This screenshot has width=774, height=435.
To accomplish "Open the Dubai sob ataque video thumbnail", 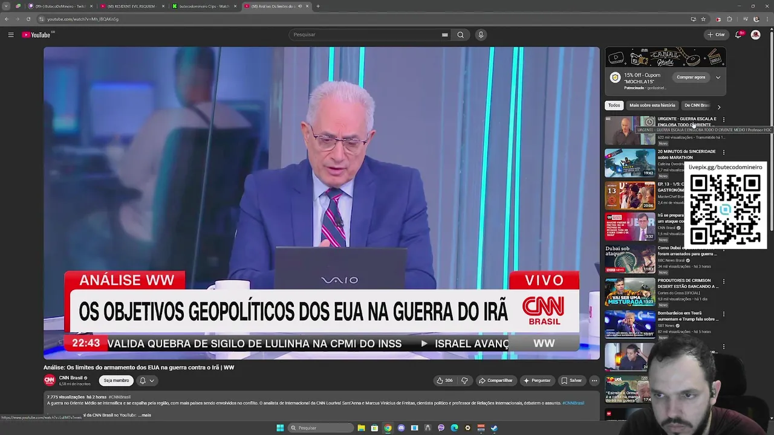I will (629, 259).
